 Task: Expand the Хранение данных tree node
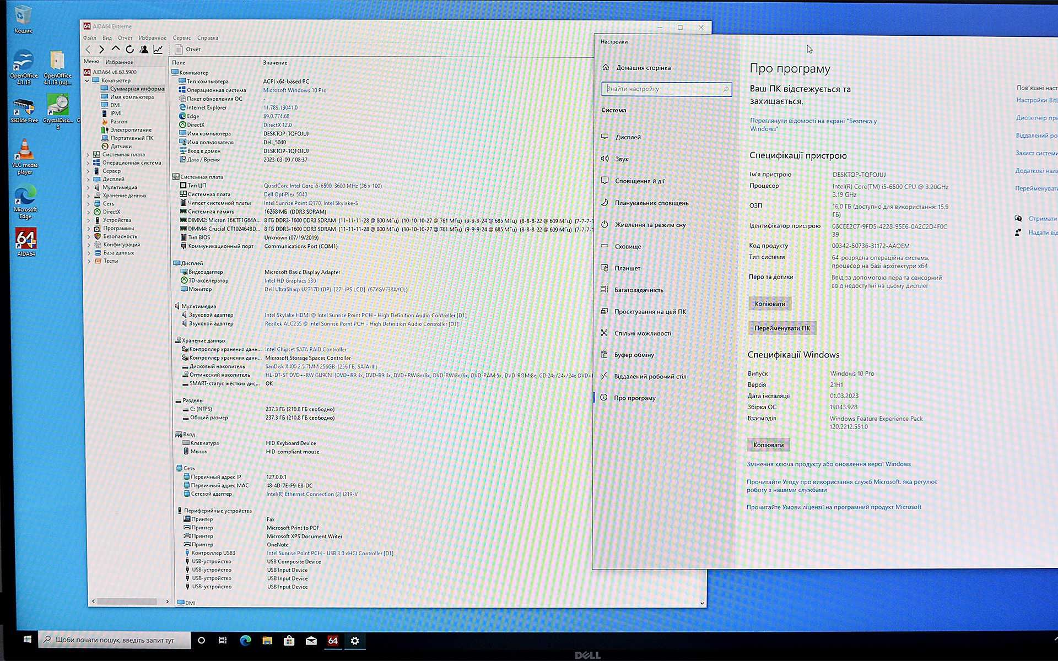pyautogui.click(x=88, y=196)
